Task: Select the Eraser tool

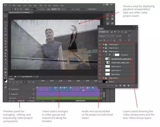Action: pyautogui.click(x=5, y=47)
